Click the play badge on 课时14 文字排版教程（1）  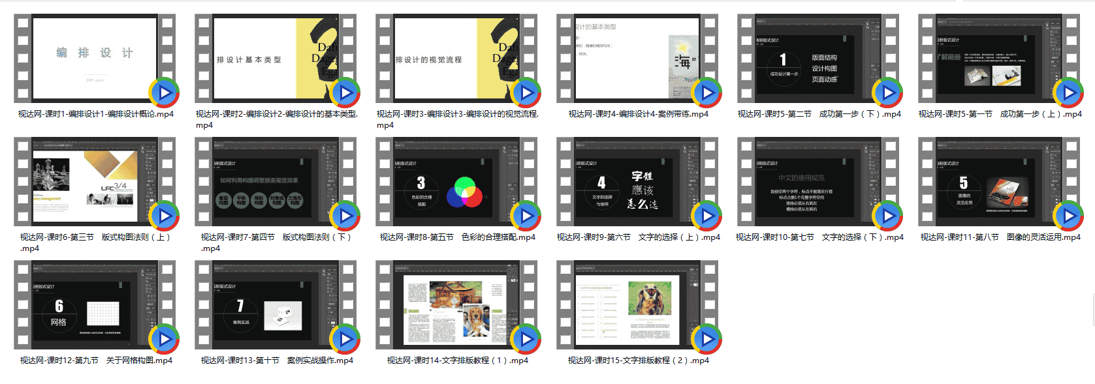[x=526, y=339]
